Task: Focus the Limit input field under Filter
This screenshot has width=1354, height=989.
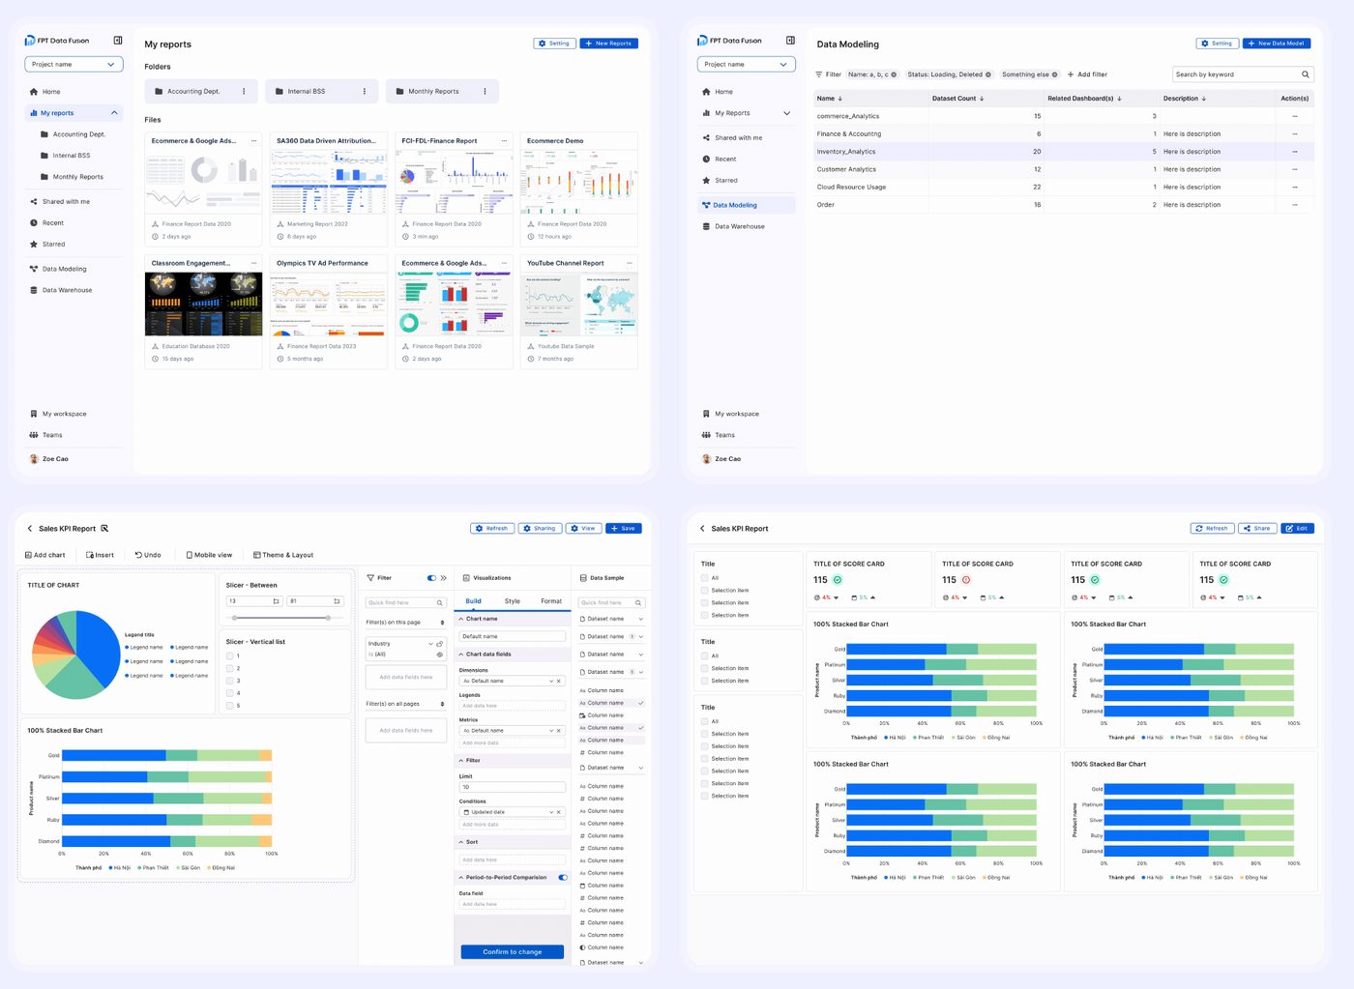Action: (513, 787)
